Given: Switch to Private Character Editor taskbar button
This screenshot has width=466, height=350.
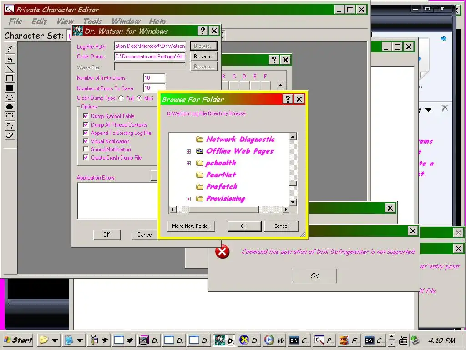Looking at the screenshot, I should (324, 340).
